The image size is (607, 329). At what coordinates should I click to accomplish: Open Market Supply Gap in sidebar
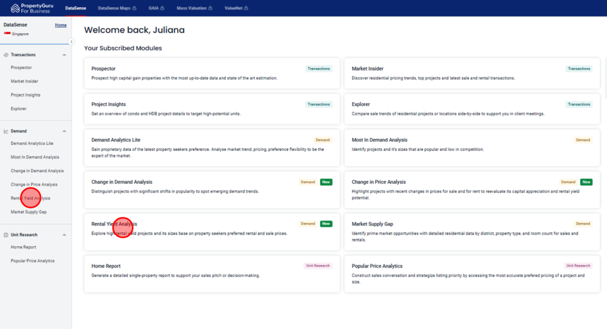[28, 212]
